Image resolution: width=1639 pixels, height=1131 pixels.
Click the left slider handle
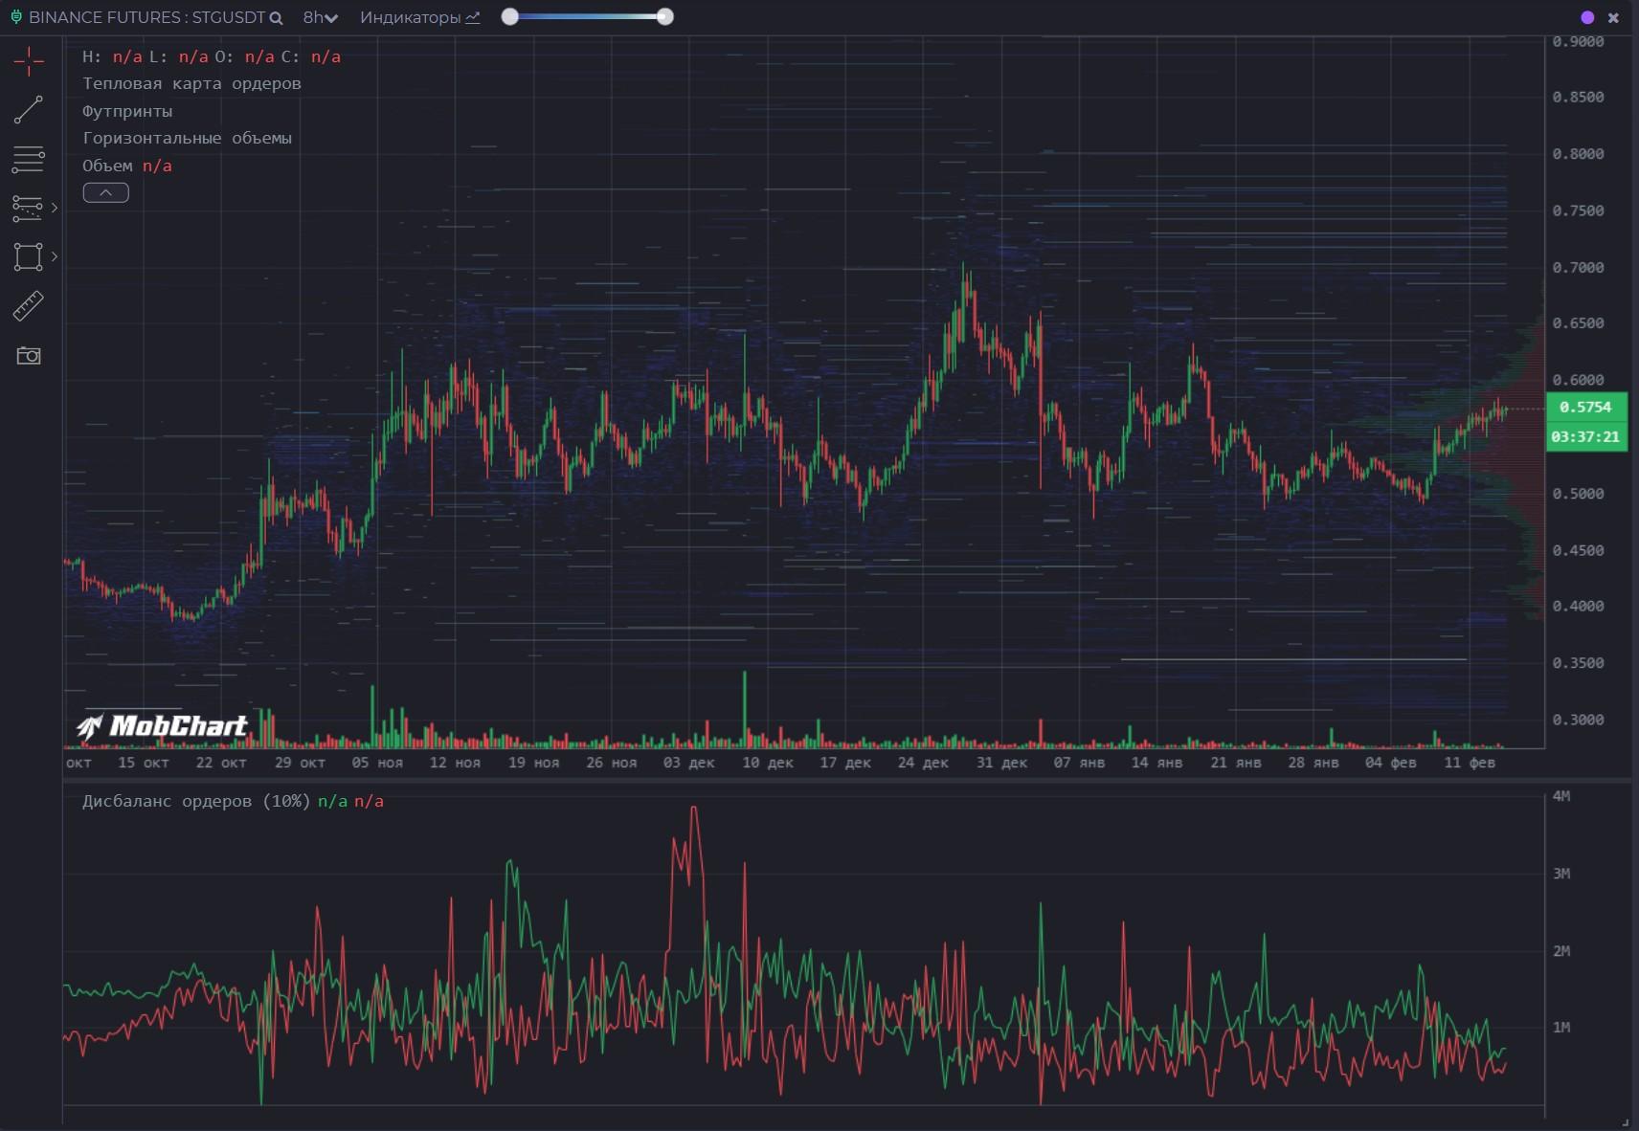coord(510,16)
